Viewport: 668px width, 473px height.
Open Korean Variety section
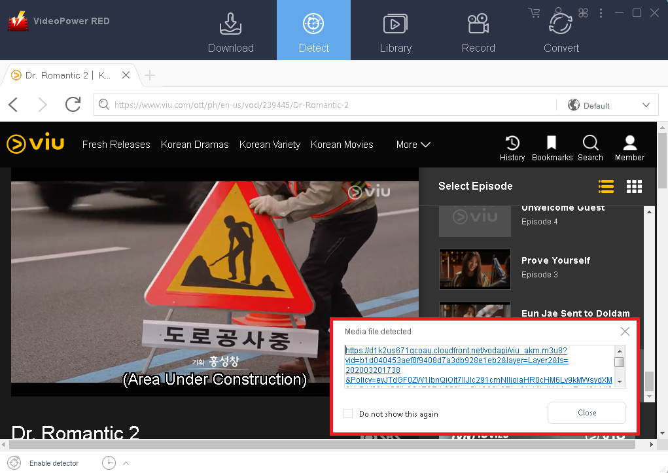[270, 145]
